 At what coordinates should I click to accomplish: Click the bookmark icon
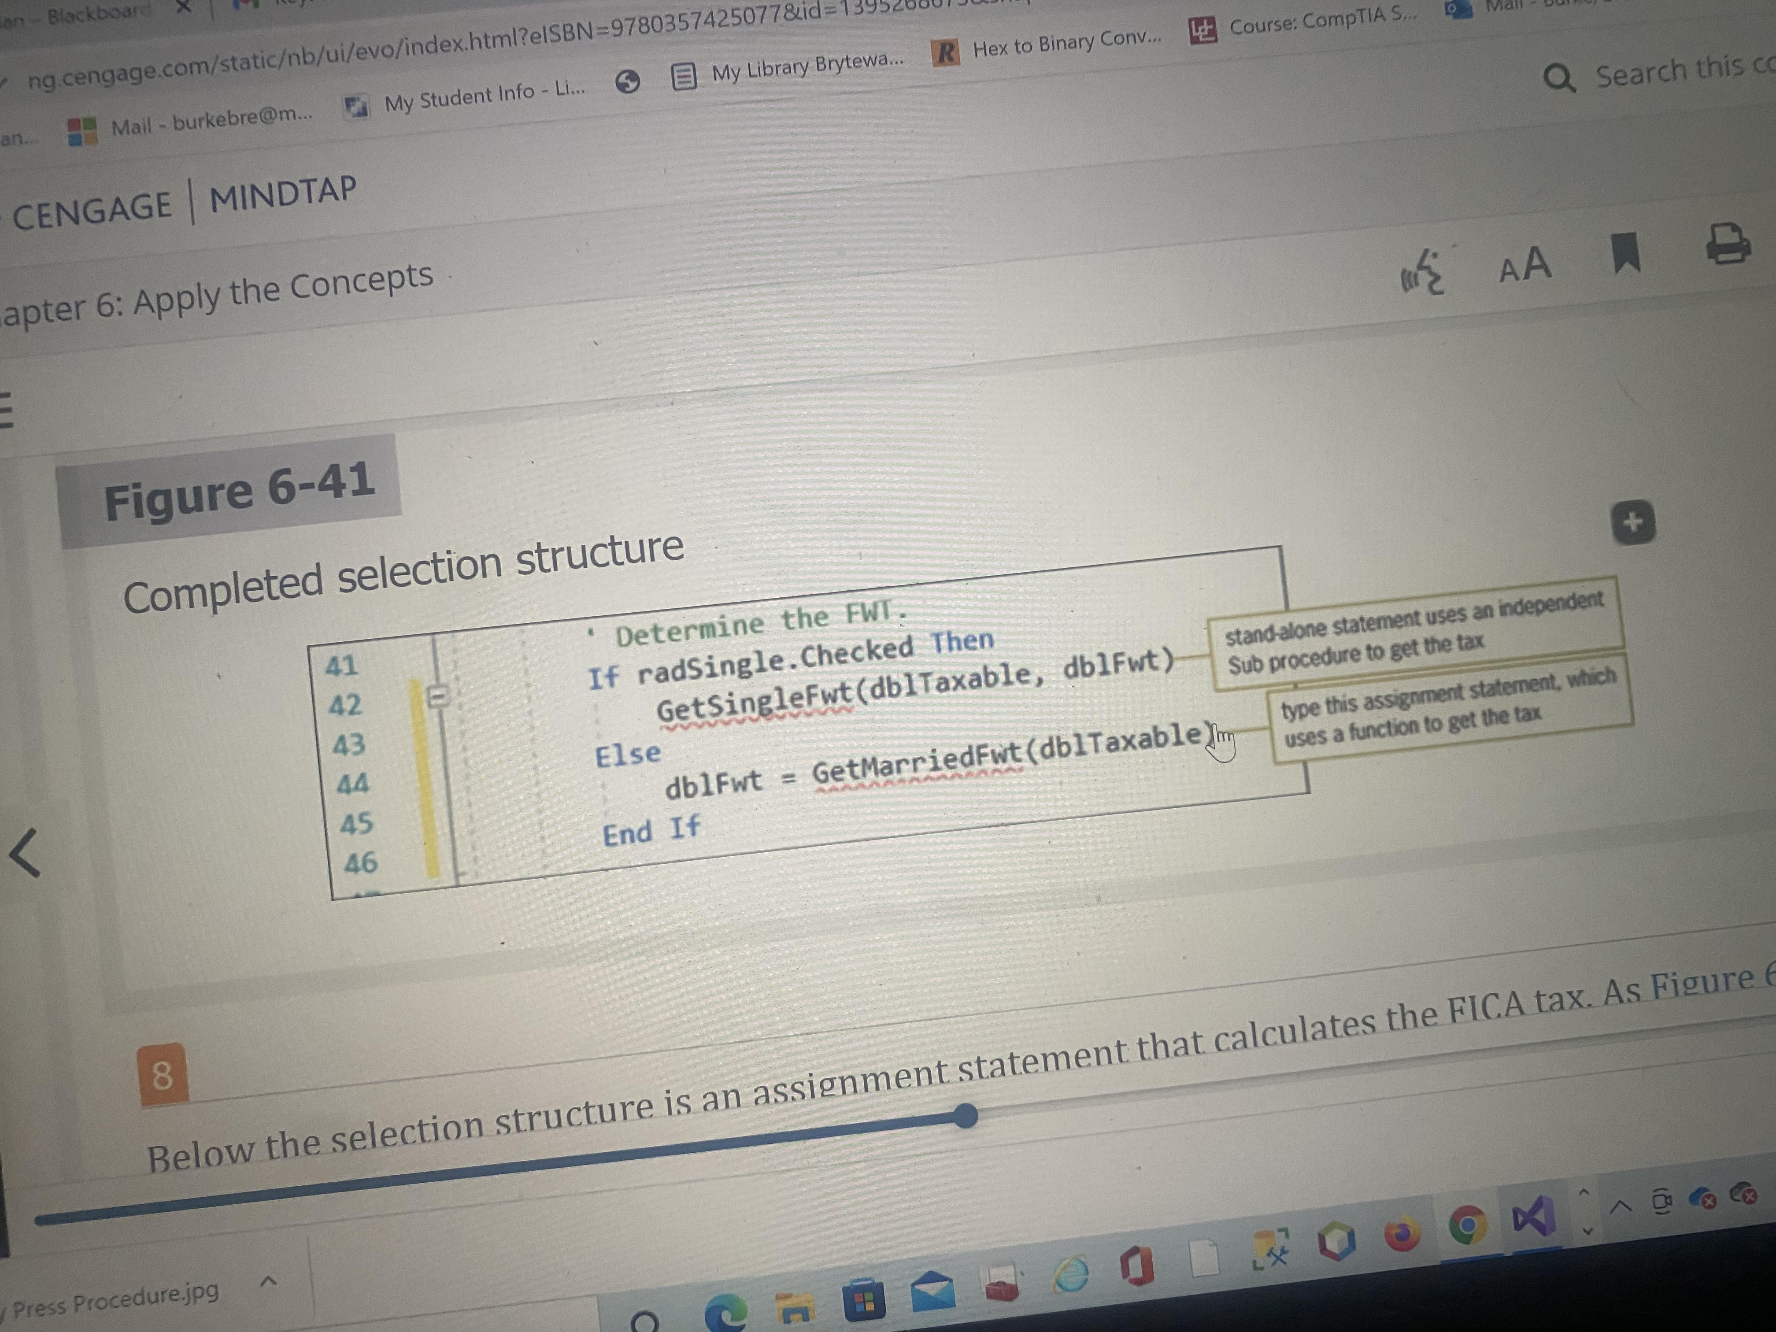point(1627,254)
